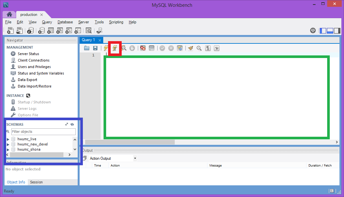This screenshot has height=197, width=344.
Task: Click the new SQL tab toolbar icon
Action: [x=10, y=30]
